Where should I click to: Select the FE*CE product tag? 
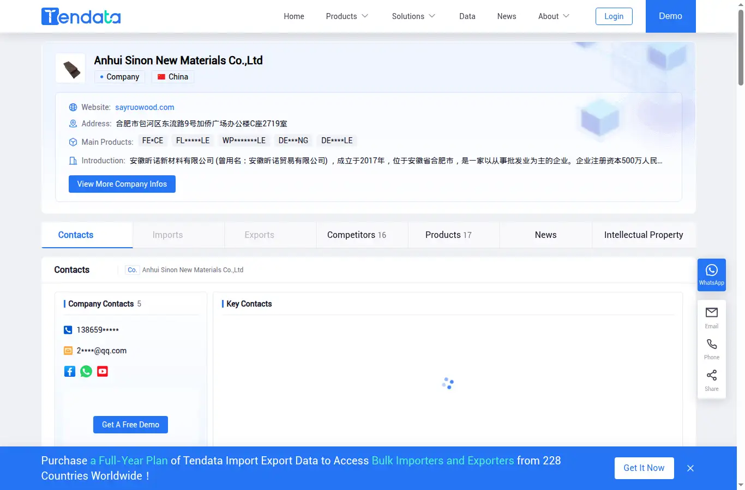(x=153, y=140)
